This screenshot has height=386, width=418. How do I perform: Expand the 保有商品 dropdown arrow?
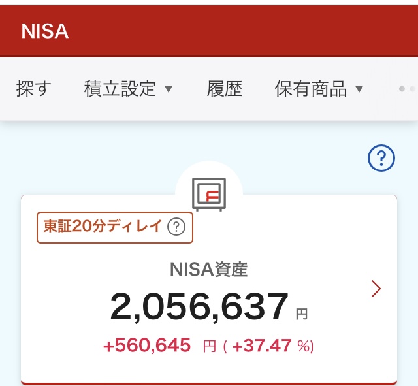(x=359, y=89)
